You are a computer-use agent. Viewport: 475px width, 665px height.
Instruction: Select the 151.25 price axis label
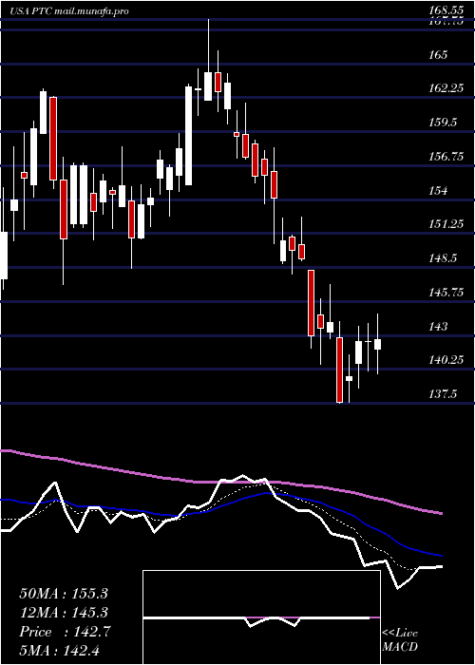pyautogui.click(x=446, y=224)
